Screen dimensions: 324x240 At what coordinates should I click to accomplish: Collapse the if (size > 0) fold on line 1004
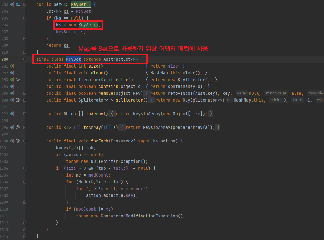coord(25,168)
